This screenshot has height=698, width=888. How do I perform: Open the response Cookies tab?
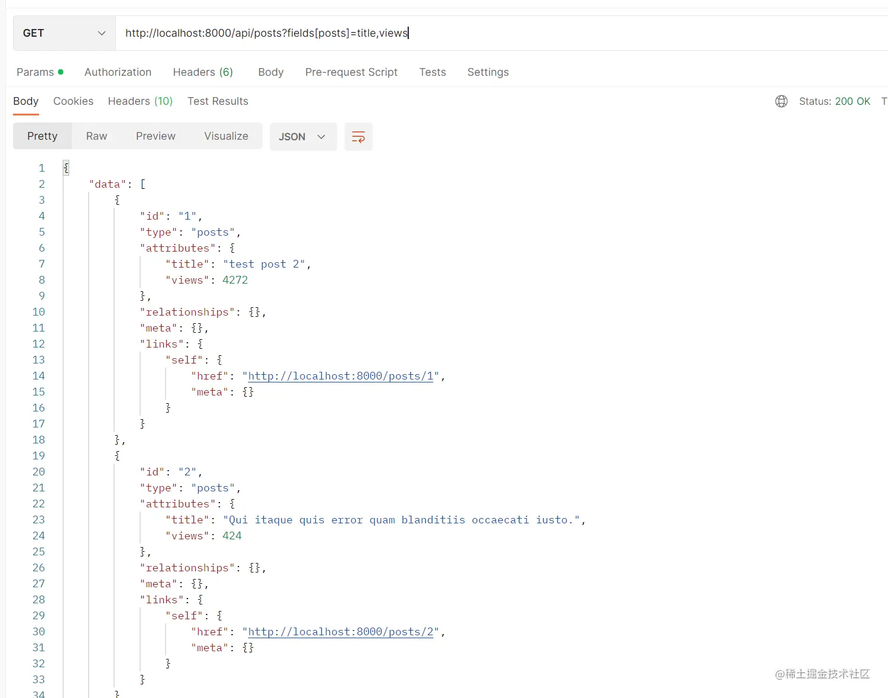tap(73, 101)
